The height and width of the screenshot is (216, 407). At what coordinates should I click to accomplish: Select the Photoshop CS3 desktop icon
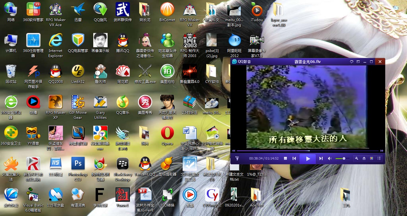78,169
